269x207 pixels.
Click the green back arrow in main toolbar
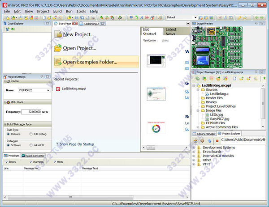point(256,17)
